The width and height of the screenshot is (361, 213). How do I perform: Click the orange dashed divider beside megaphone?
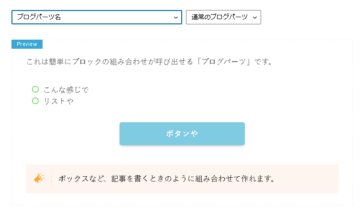tap(51, 179)
